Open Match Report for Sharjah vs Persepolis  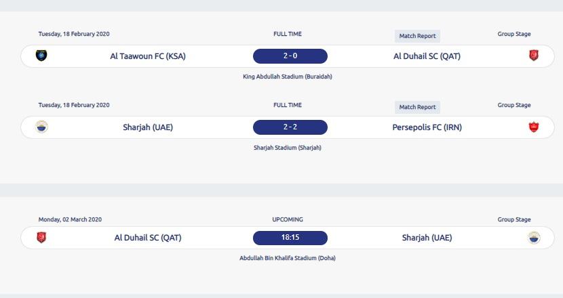[417, 107]
